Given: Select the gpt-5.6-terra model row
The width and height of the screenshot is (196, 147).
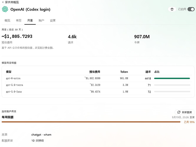Looking at the screenshot, I should [x=98, y=85].
